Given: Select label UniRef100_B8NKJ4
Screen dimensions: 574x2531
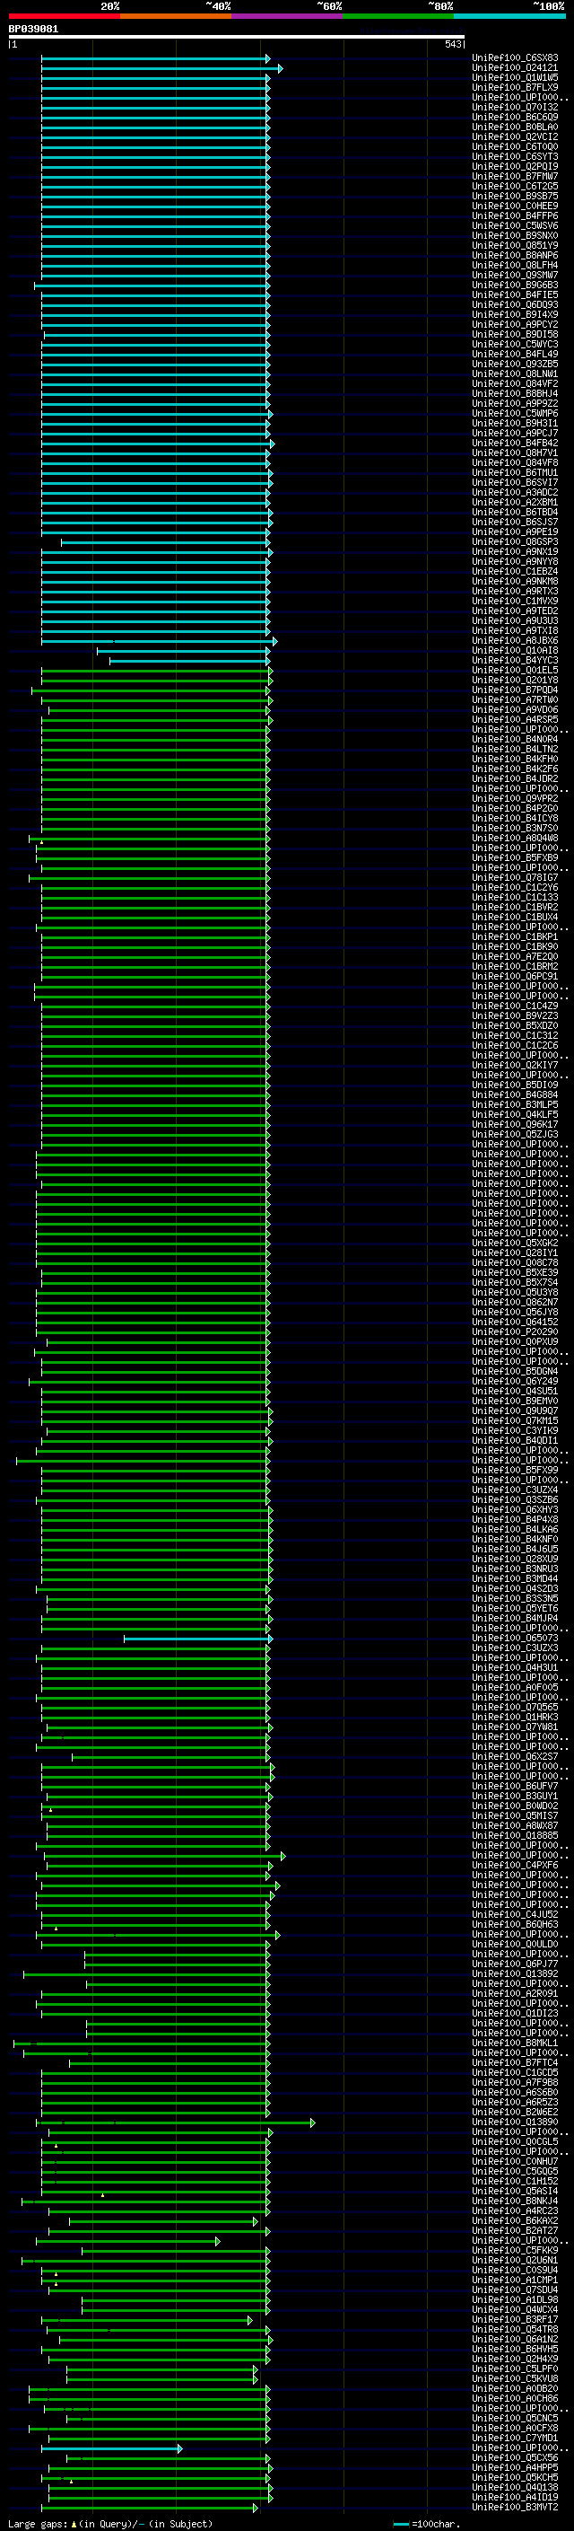Looking at the screenshot, I should [515, 2201].
